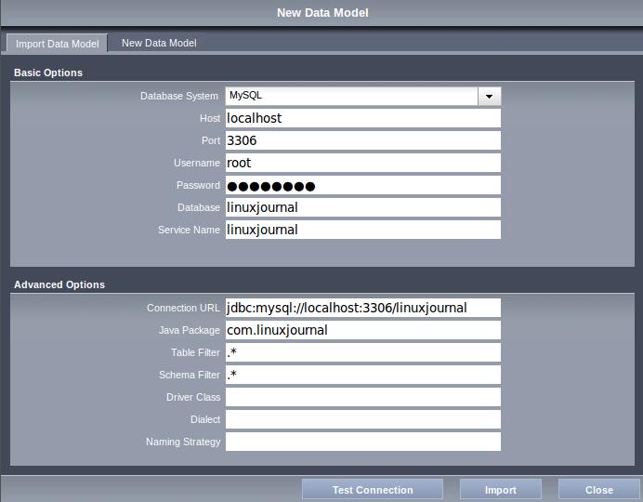Switch to the Import Data Model tab
This screenshot has height=502, width=643.
point(57,44)
